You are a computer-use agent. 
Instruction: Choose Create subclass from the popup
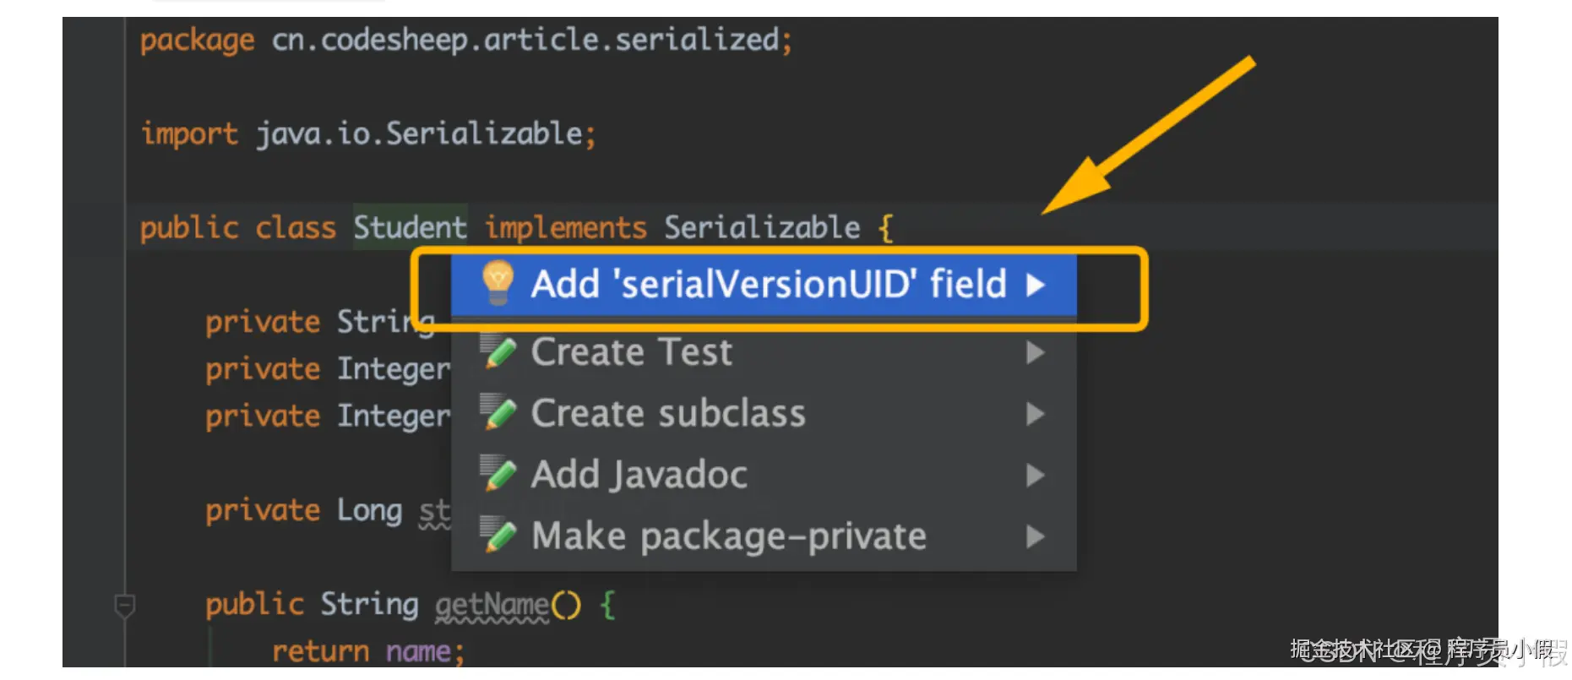point(667,414)
